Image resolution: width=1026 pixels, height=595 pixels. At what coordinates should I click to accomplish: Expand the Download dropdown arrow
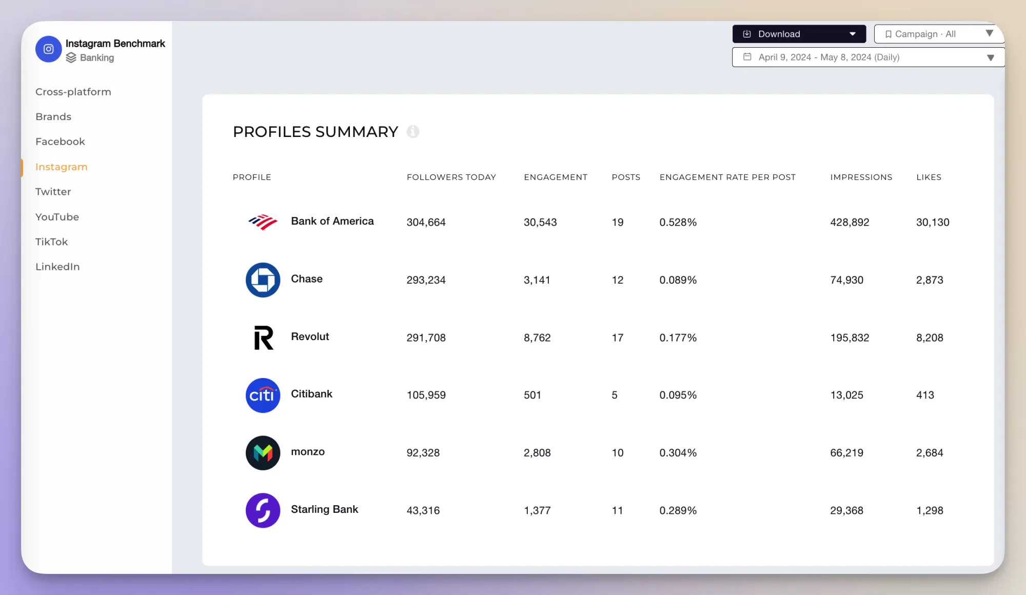click(x=853, y=34)
